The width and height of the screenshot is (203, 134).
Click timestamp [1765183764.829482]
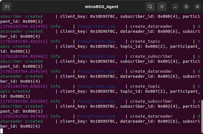coord(24,56)
